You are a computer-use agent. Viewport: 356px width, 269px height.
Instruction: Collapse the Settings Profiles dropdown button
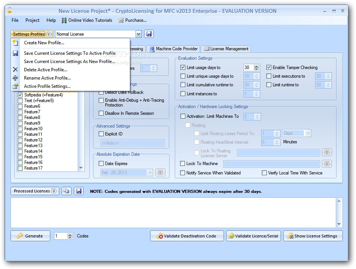[32, 34]
